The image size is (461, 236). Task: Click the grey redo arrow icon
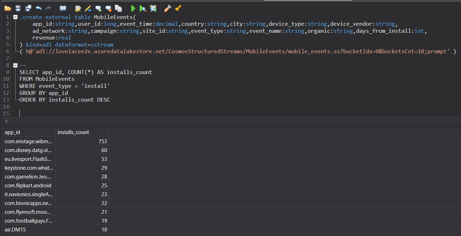point(48,8)
